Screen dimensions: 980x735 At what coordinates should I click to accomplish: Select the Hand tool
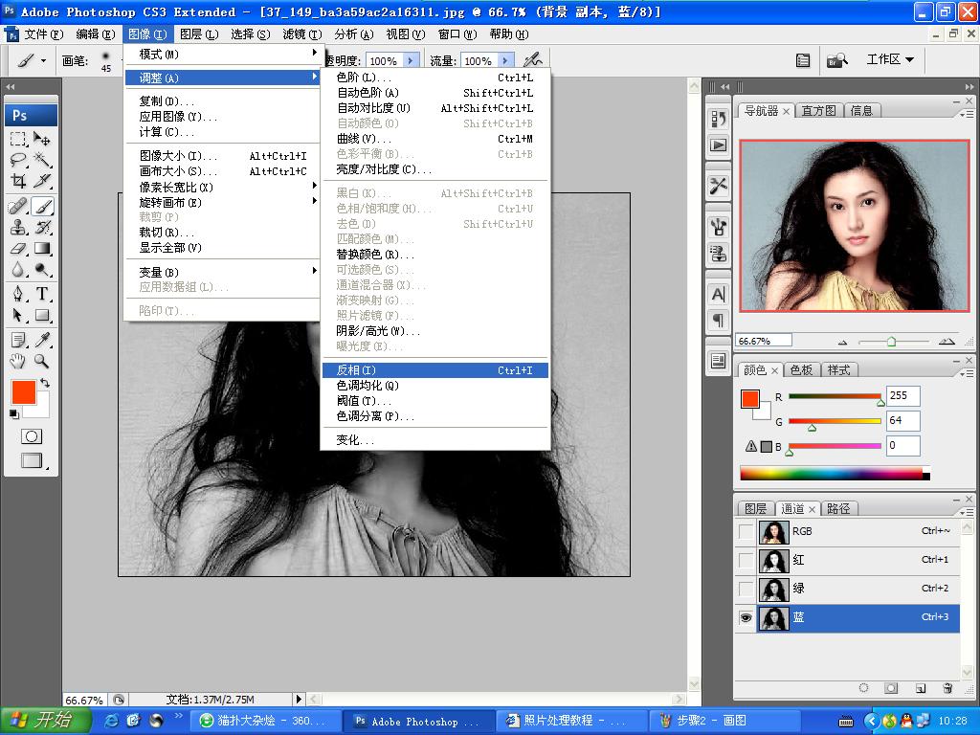19,361
